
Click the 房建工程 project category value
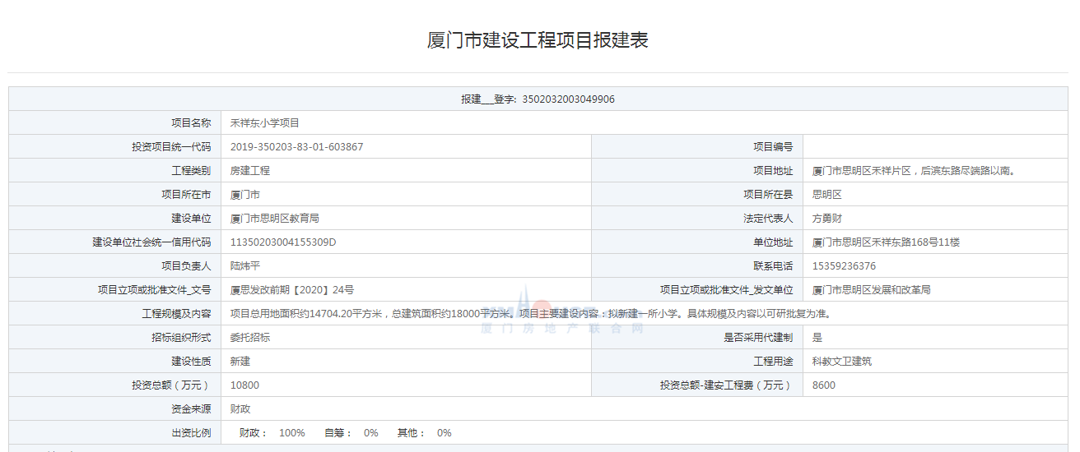click(x=250, y=171)
